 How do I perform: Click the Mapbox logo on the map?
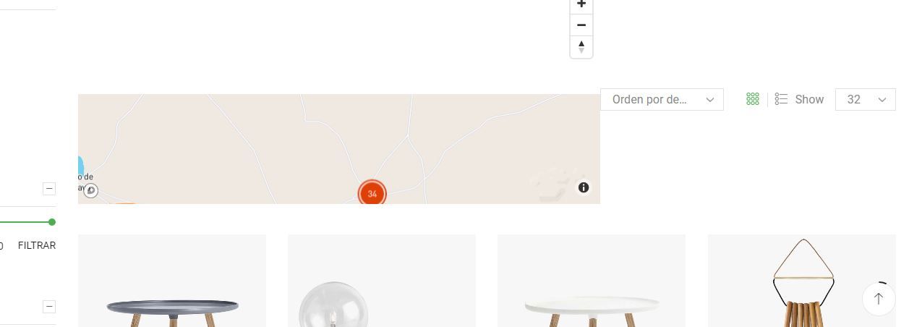click(x=90, y=191)
